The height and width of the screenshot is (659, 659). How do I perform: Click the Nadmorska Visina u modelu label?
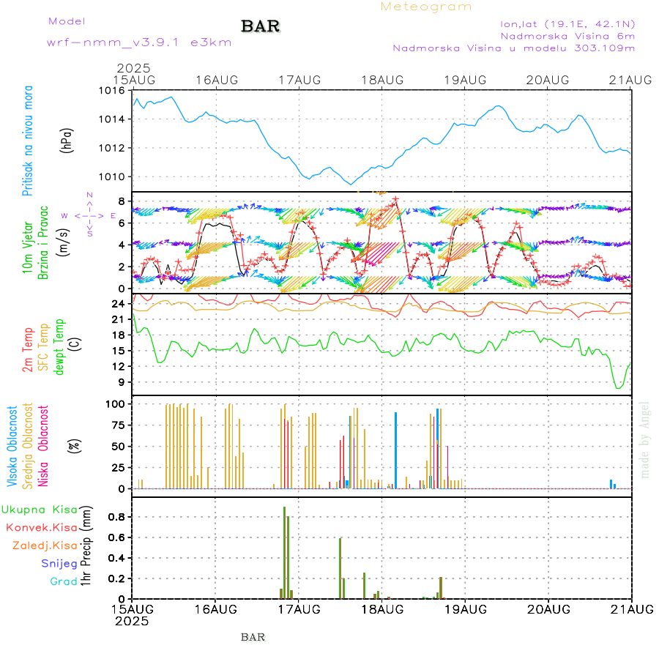point(513,48)
